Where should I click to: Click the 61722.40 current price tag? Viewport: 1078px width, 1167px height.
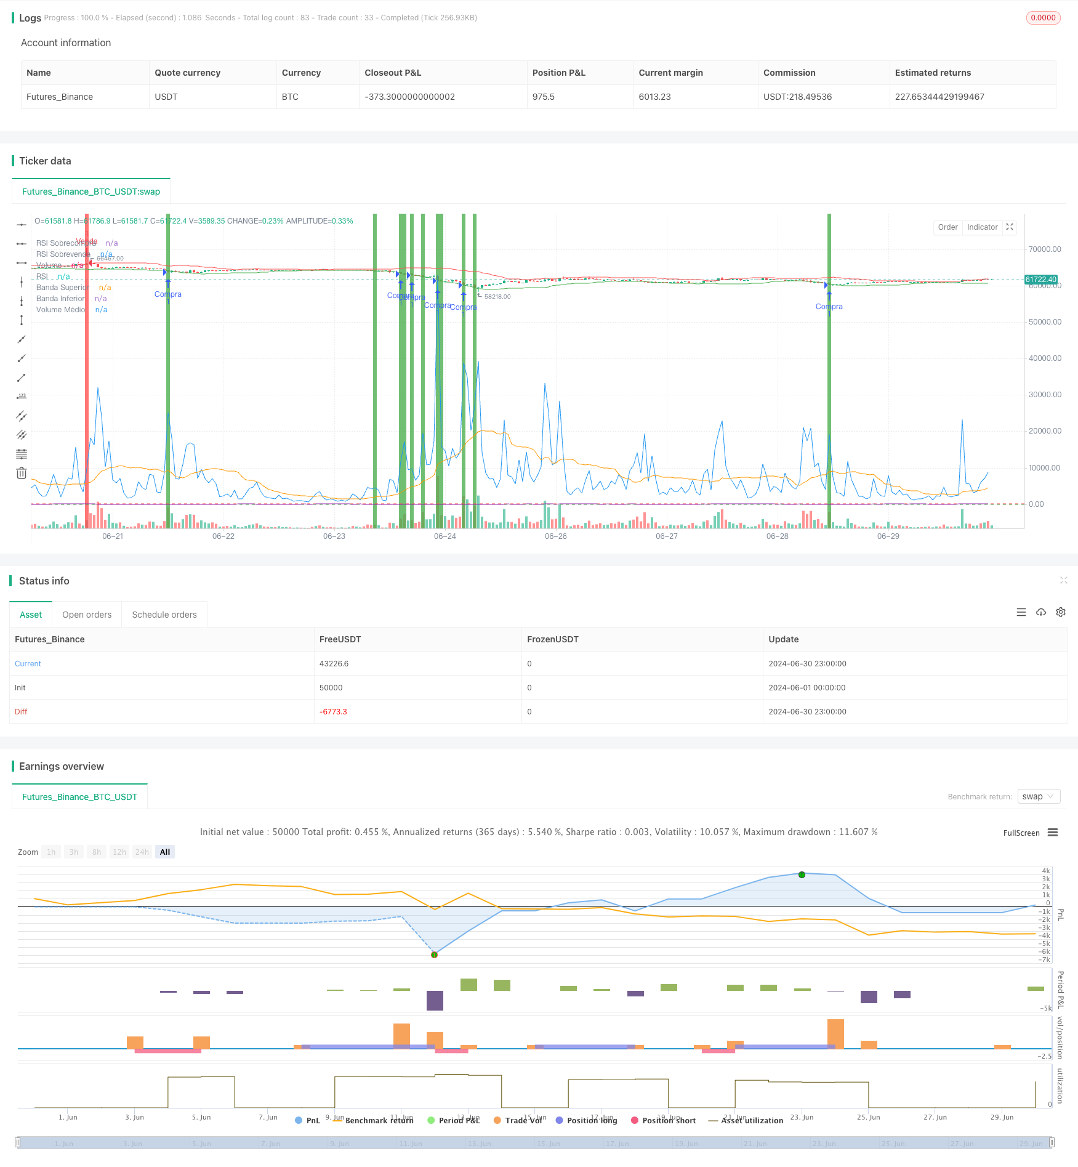tap(1040, 280)
